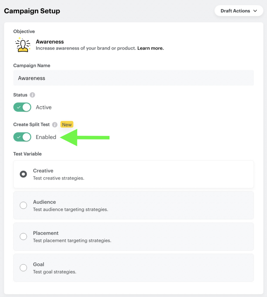Viewport: 267px width, 297px height.
Task: Click the Campaign Setup heading
Action: tap(32, 11)
